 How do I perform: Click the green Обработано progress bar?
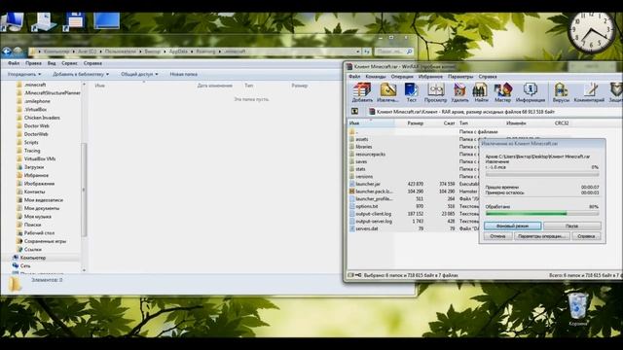[542, 214]
